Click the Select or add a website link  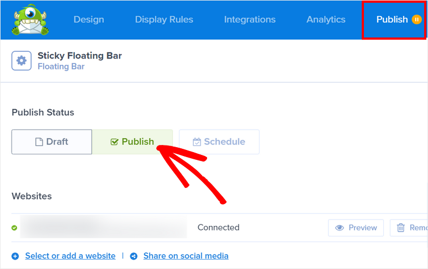pos(70,256)
